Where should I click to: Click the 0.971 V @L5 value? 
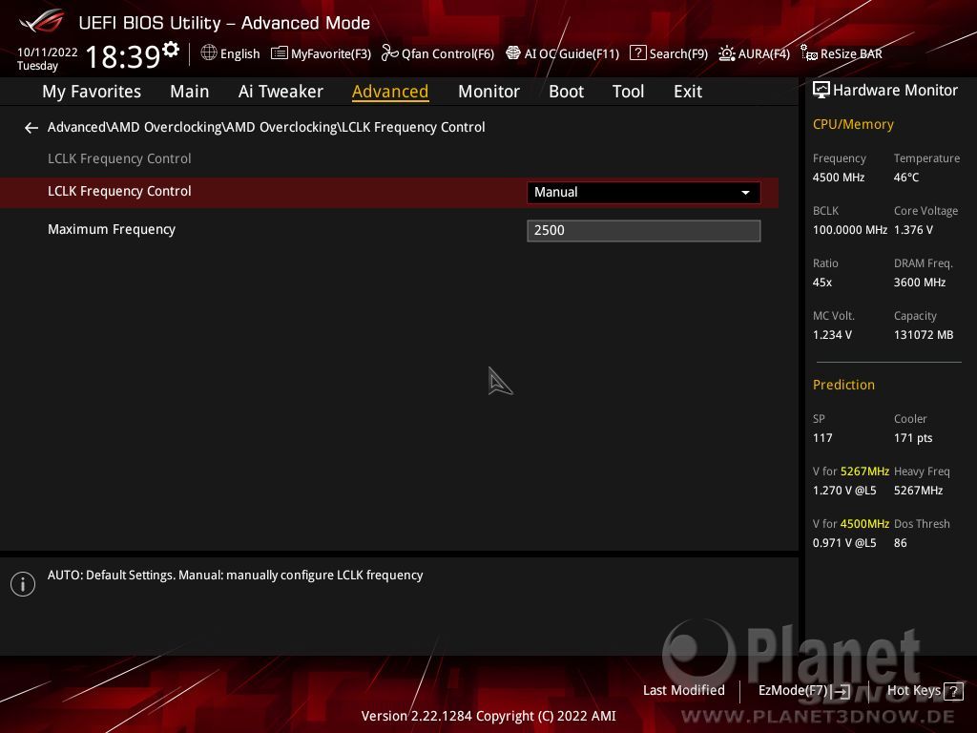pos(843,543)
